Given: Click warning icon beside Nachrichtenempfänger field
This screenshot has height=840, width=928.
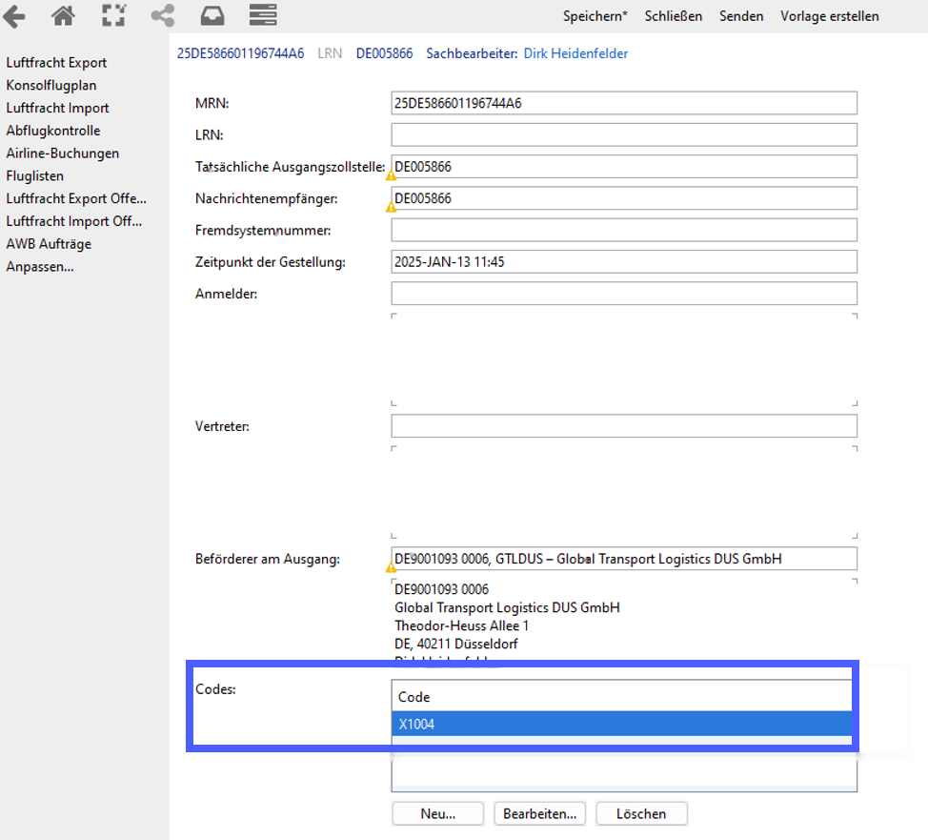Looking at the screenshot, I should pos(391,207).
